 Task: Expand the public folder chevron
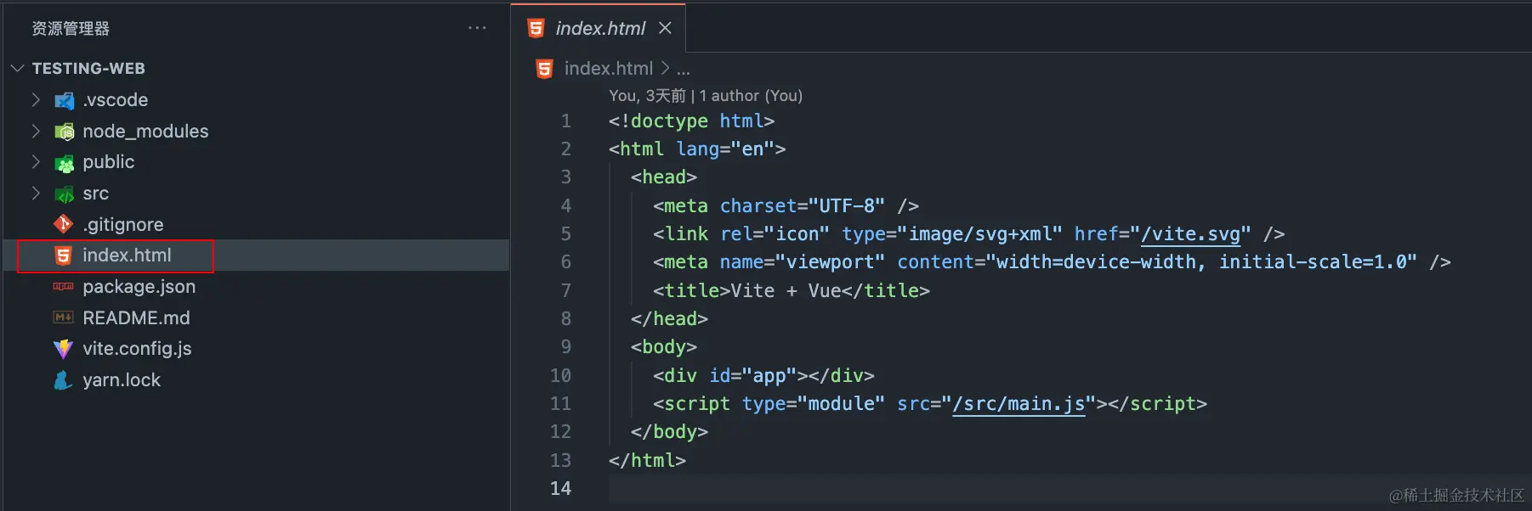pyautogui.click(x=36, y=161)
